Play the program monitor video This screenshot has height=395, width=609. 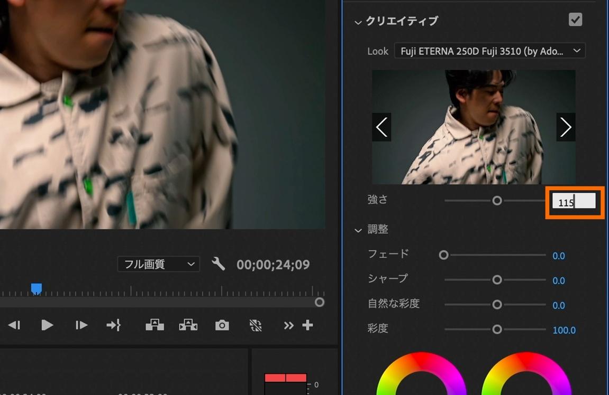pos(47,325)
